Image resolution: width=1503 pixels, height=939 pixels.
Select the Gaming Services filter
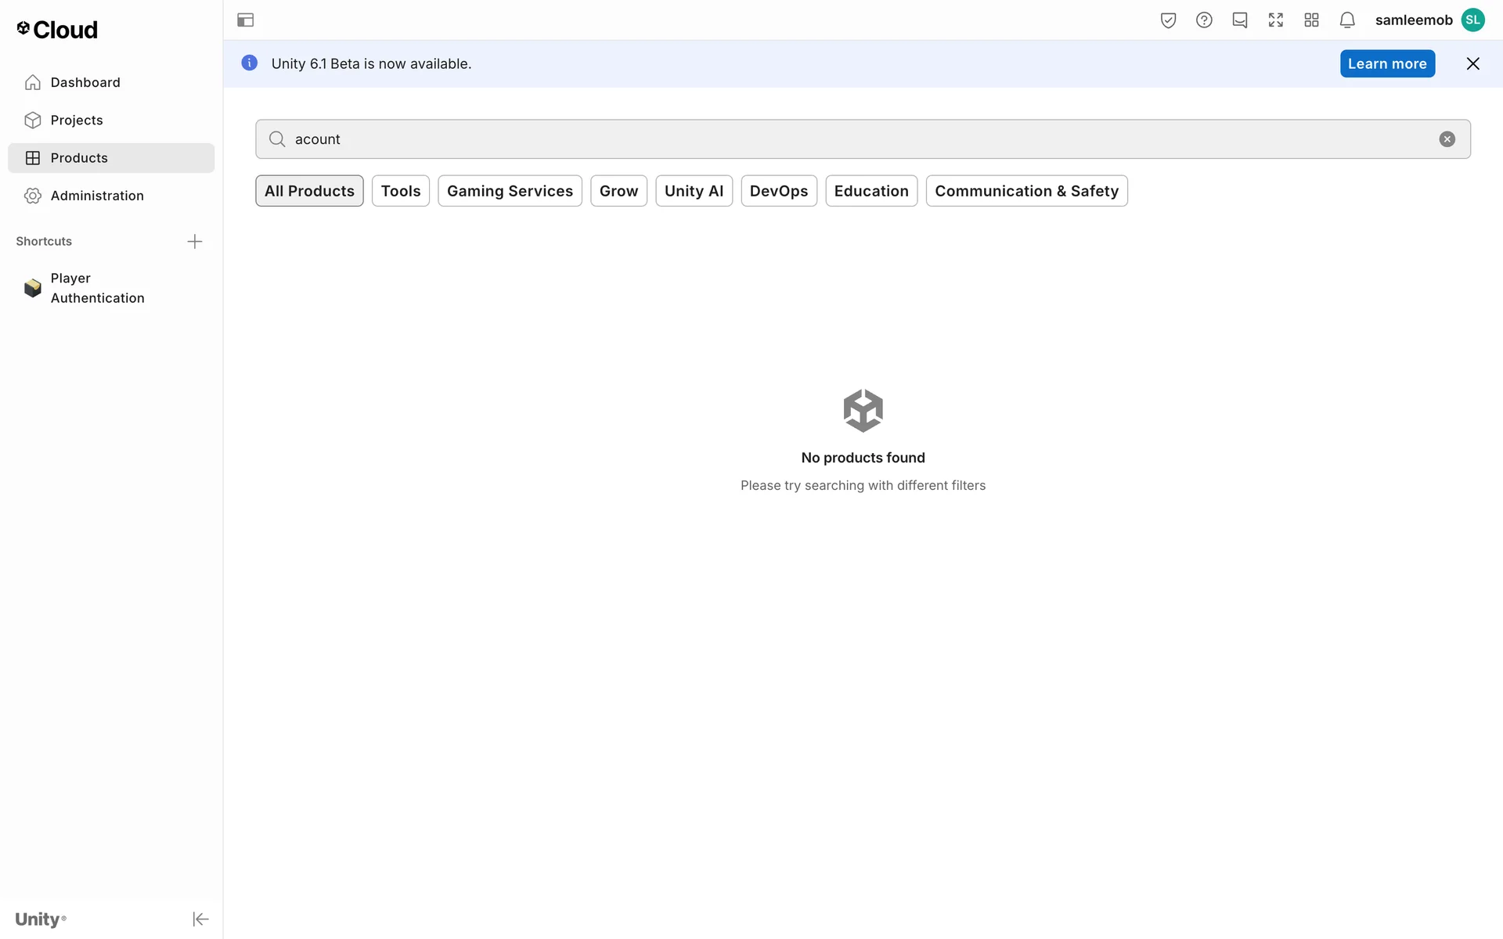coord(510,191)
